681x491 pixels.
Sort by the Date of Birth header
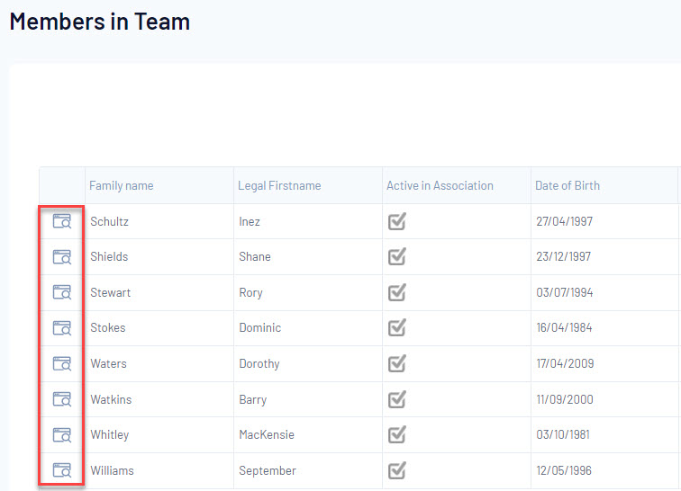tap(567, 185)
